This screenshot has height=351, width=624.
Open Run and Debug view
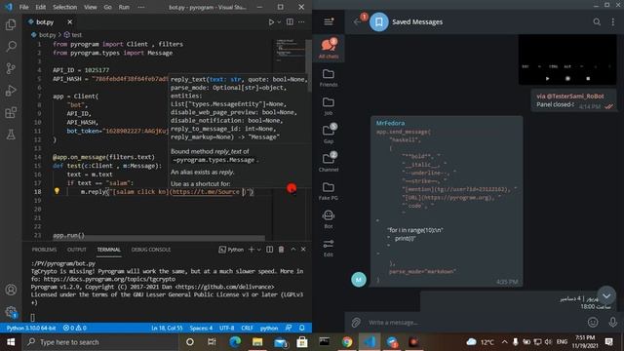point(11,91)
